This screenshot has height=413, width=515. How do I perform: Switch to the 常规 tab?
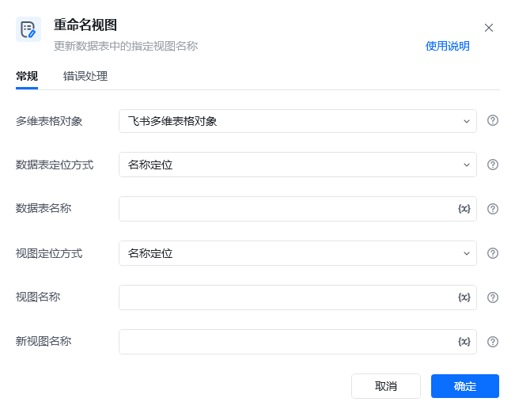(27, 76)
